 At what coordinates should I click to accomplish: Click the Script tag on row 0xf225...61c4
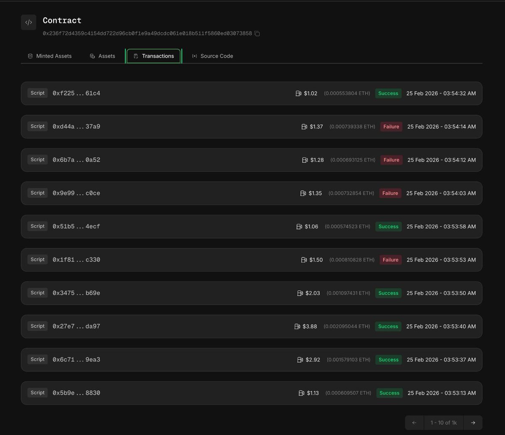[37, 93]
